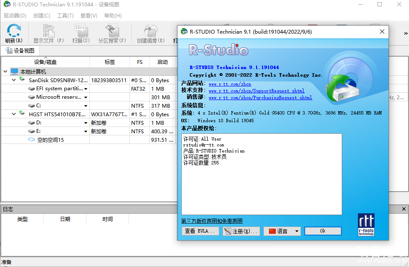This screenshot has width=409, height=267.
Task: Switch to the 设备视图 tab
Action: tap(20, 51)
